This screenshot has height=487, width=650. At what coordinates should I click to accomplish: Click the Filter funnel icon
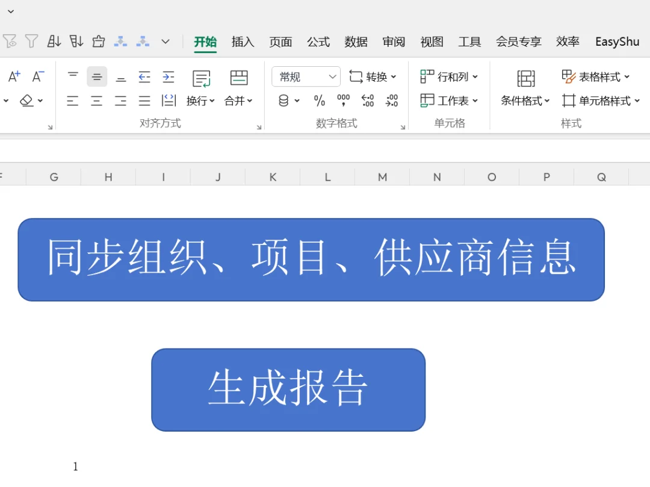[31, 42]
